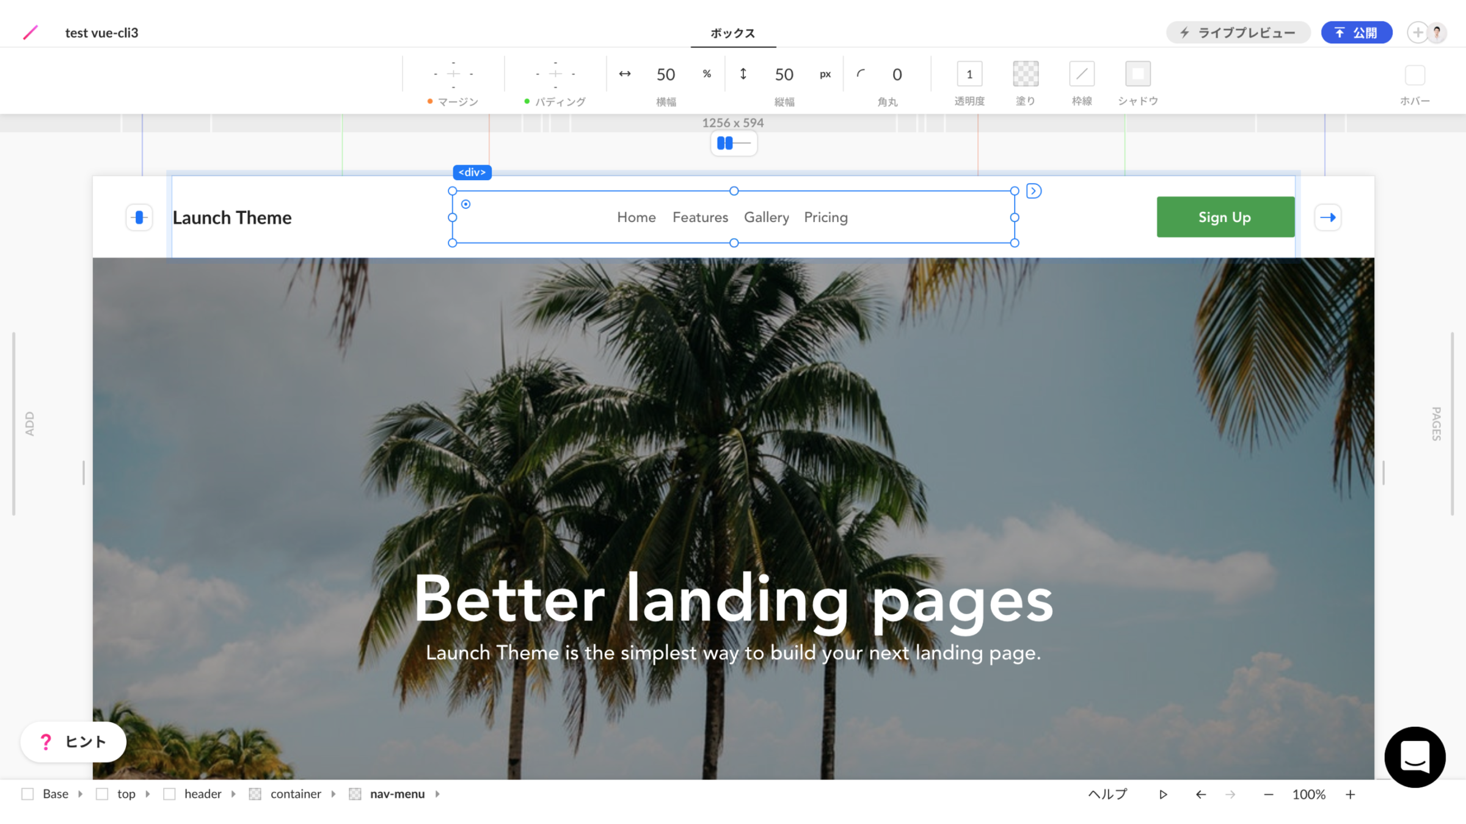Select the ボックス tab
Image resolution: width=1466 pixels, height=824 pixels.
tap(733, 33)
